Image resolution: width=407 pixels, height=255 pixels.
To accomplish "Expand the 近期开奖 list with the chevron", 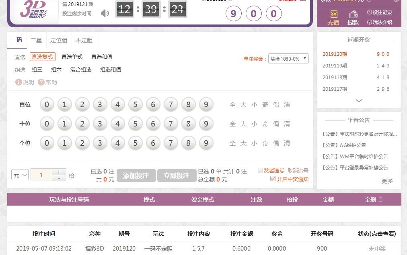I will (x=359, y=101).
